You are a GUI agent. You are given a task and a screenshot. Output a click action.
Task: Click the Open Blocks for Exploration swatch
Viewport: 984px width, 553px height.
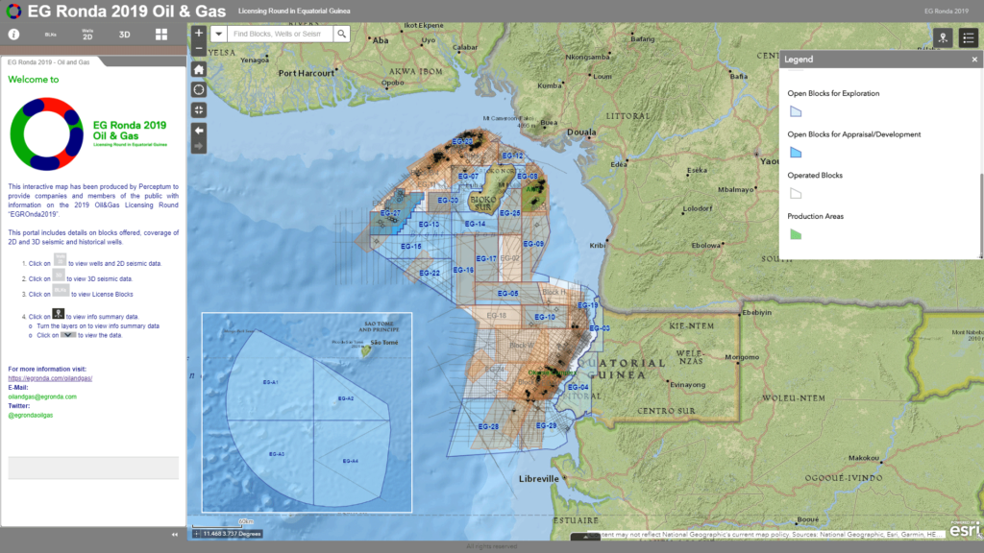tap(796, 111)
